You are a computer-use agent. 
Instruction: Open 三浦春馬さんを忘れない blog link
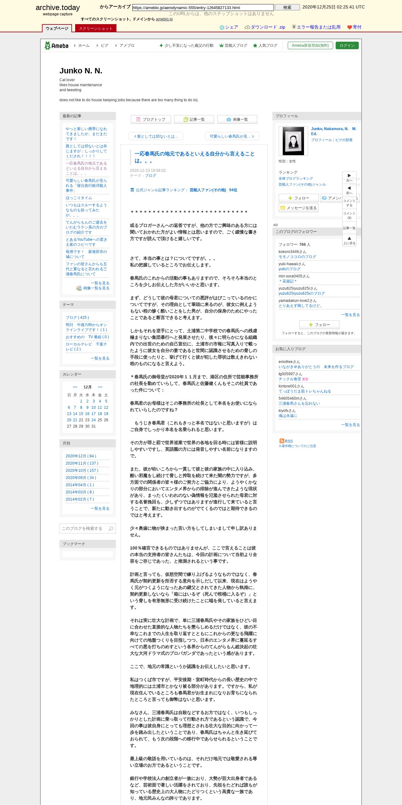coord(299,403)
